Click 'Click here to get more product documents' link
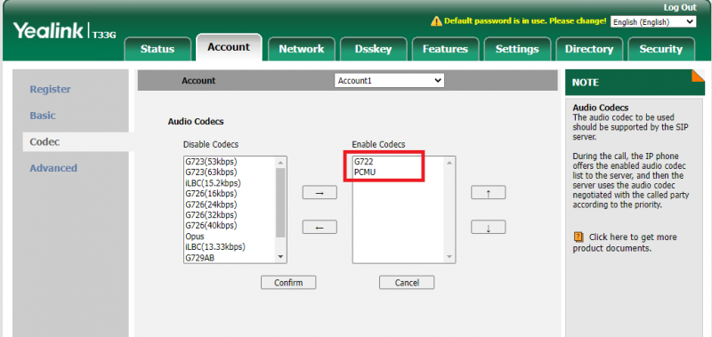 625,243
